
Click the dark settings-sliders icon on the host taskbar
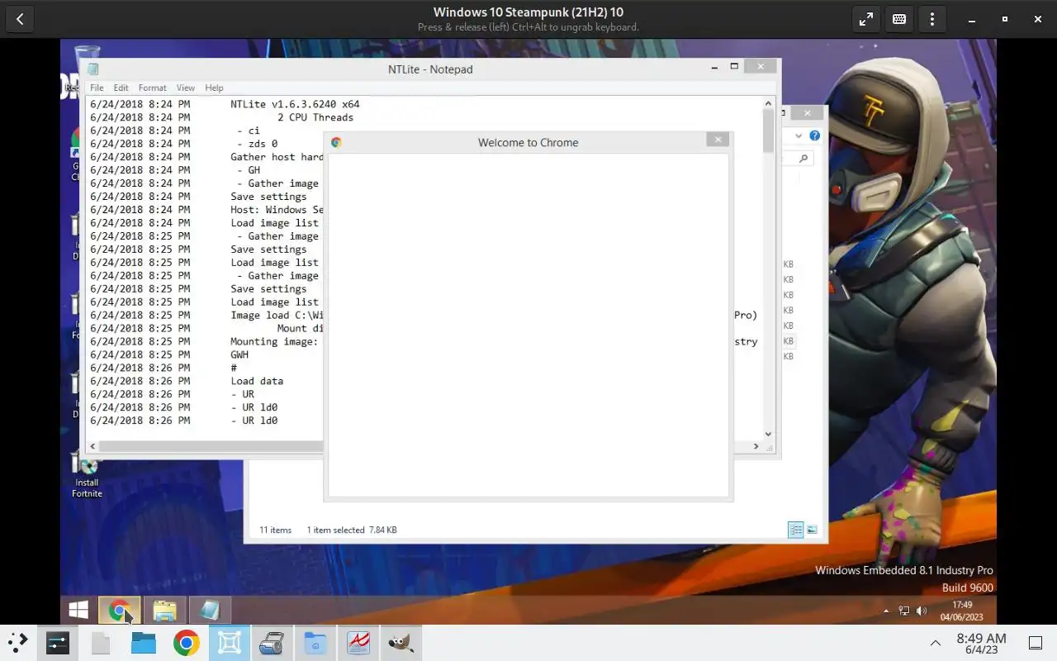(x=58, y=643)
